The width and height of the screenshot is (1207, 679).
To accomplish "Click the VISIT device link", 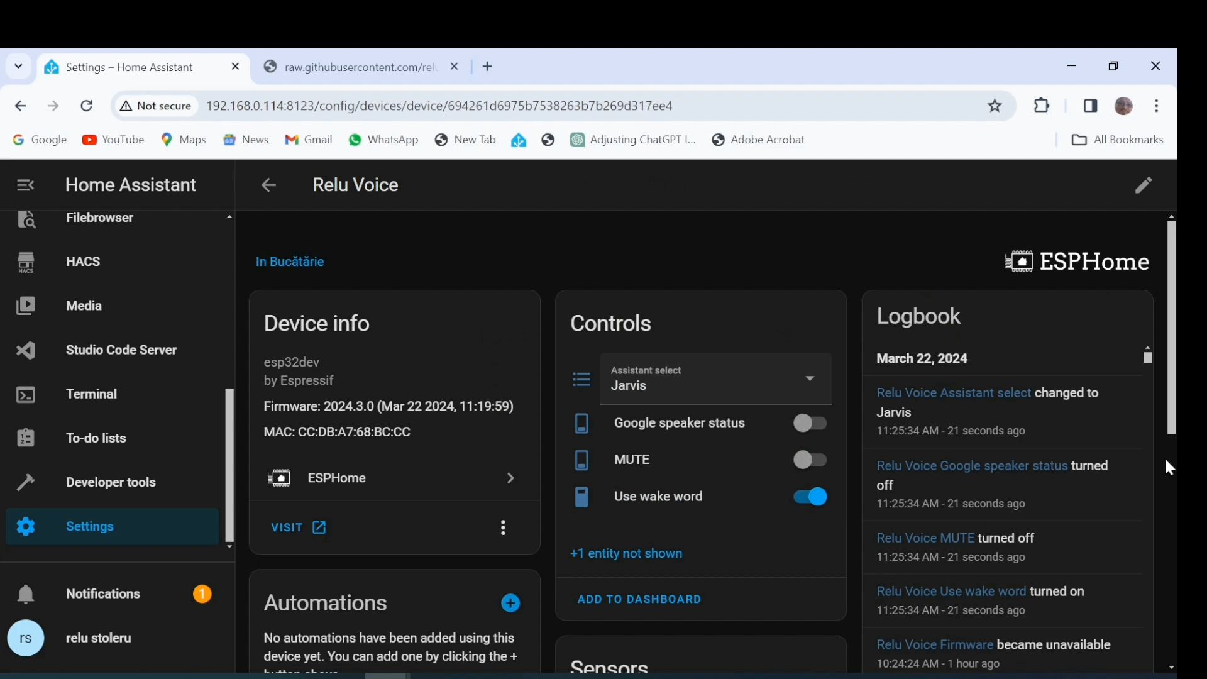I will 299,527.
